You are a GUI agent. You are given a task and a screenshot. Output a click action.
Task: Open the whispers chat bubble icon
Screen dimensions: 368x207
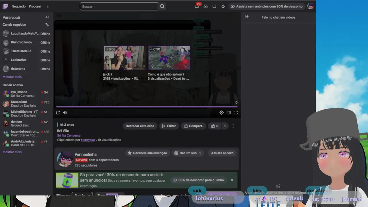(x=214, y=6)
